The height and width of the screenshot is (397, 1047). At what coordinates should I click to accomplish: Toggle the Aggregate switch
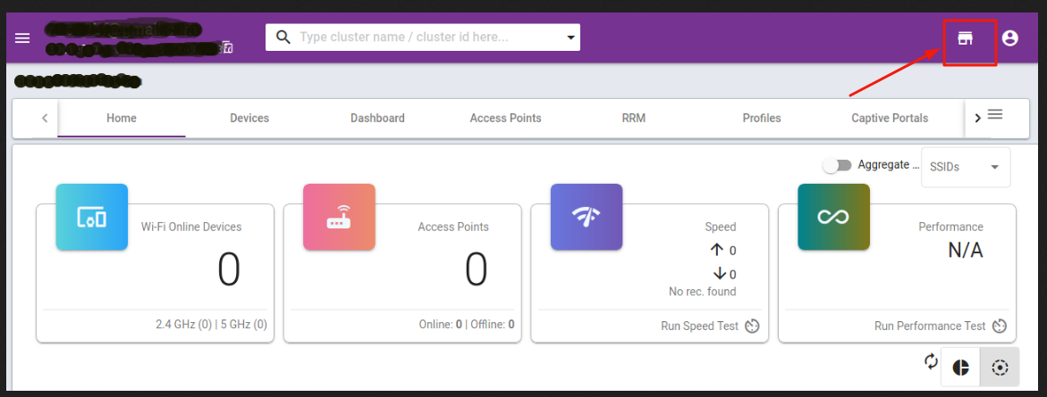pyautogui.click(x=838, y=165)
